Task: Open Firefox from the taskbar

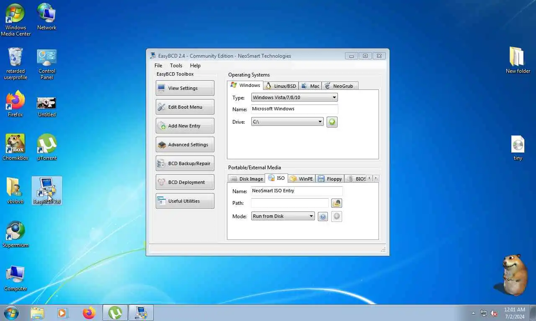Action: pyautogui.click(x=89, y=313)
